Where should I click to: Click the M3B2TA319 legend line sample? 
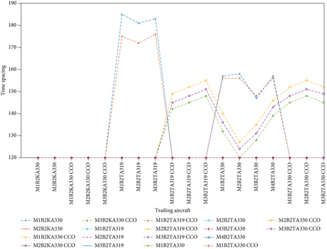(x=87, y=245)
